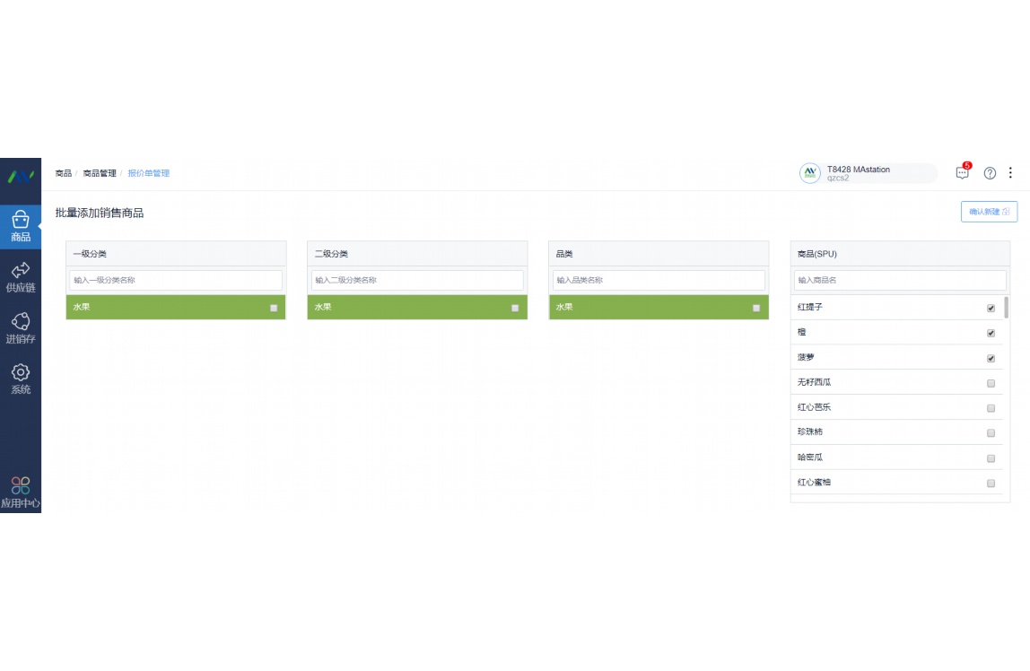The image size is (1030, 671).
Task: Click the help question mark icon
Action: pyautogui.click(x=990, y=173)
